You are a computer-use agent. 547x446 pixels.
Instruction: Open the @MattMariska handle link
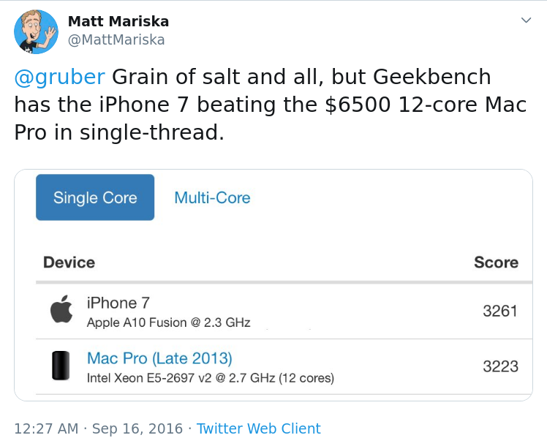click(116, 39)
